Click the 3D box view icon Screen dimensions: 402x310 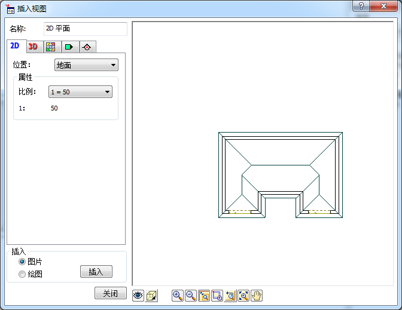[151, 296]
